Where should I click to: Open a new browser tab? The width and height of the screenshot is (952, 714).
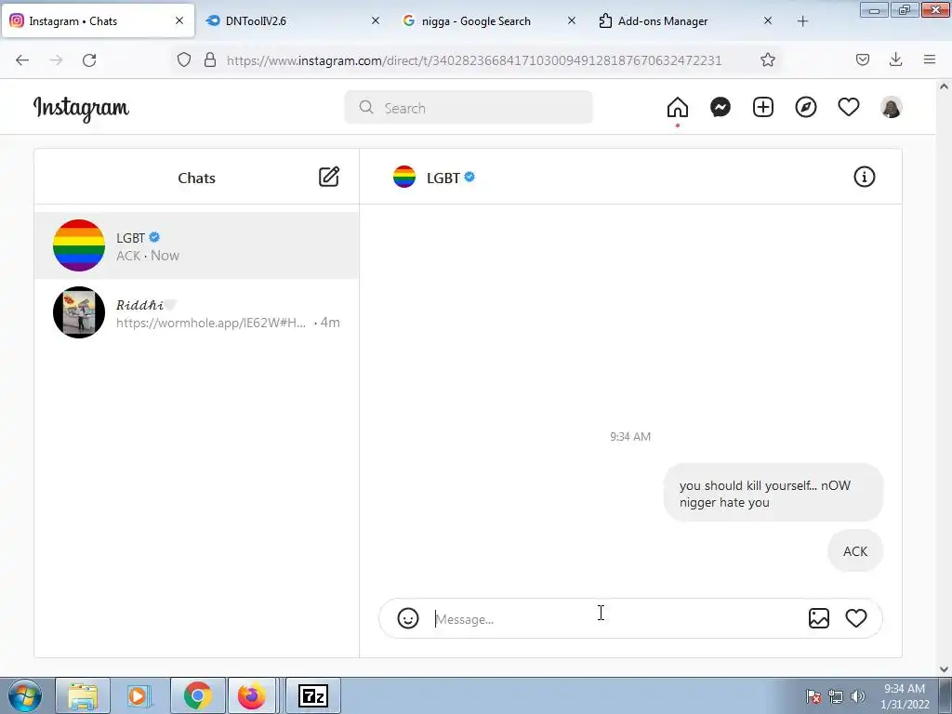(x=802, y=21)
